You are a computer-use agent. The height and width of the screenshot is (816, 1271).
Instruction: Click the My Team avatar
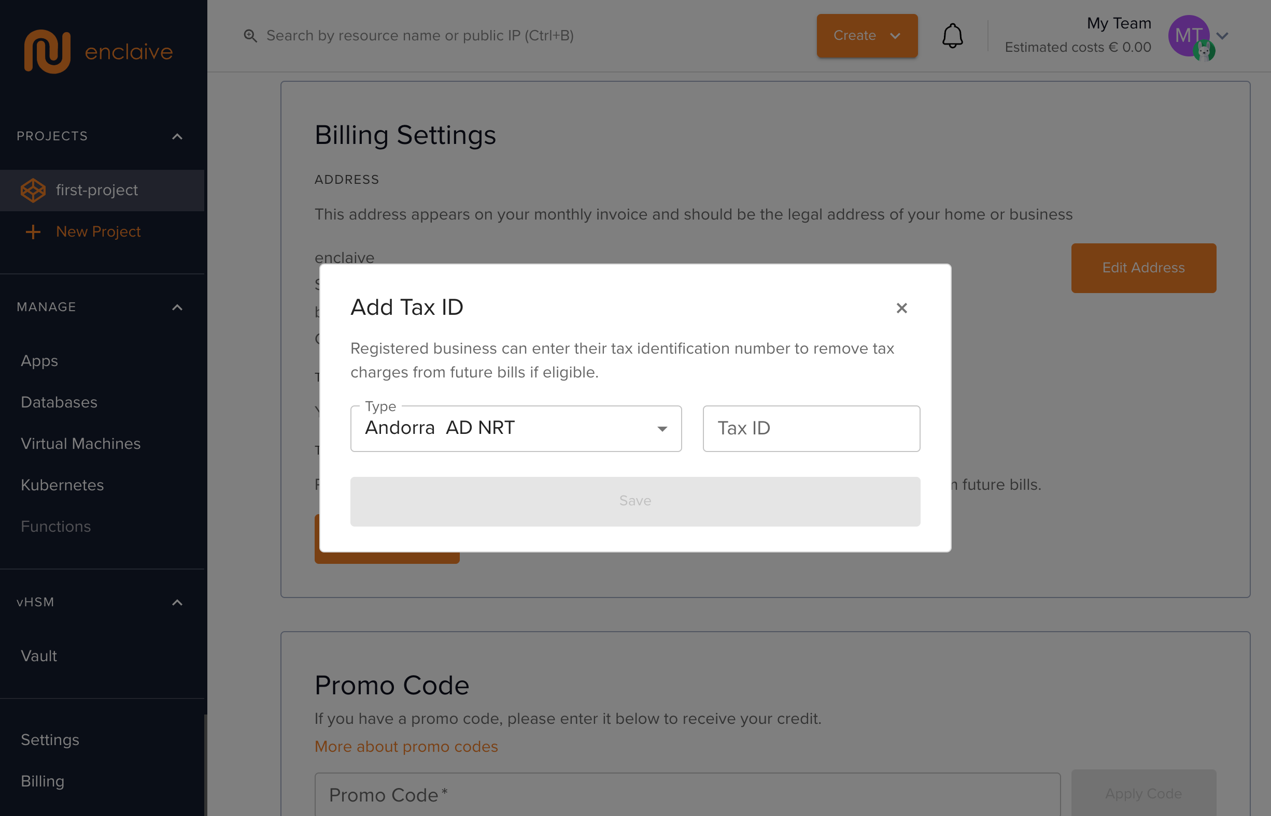click(x=1189, y=36)
